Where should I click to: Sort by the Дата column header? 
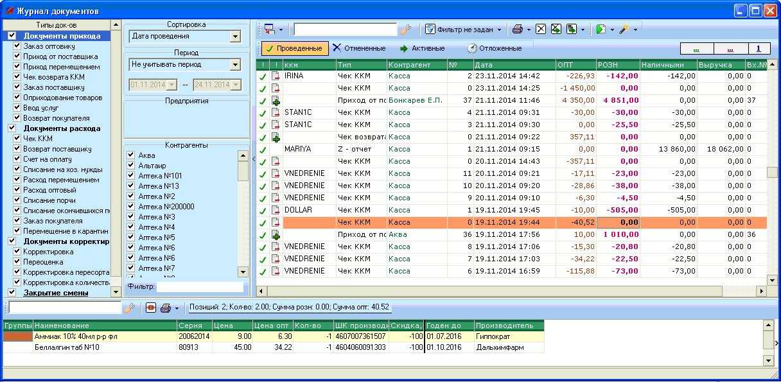pos(514,65)
